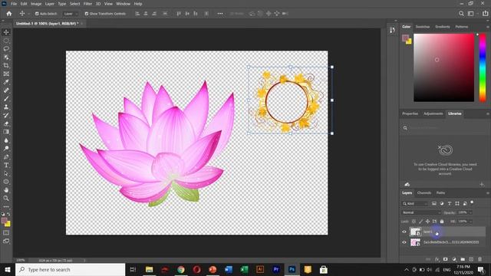Toggle lock transparent pixels
Screen dimensions: 491x276
point(414,222)
